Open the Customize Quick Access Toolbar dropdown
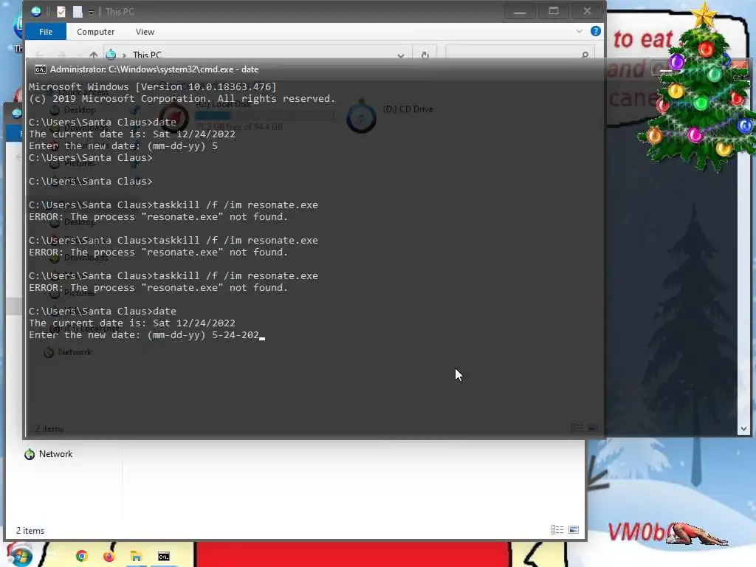 [91, 13]
